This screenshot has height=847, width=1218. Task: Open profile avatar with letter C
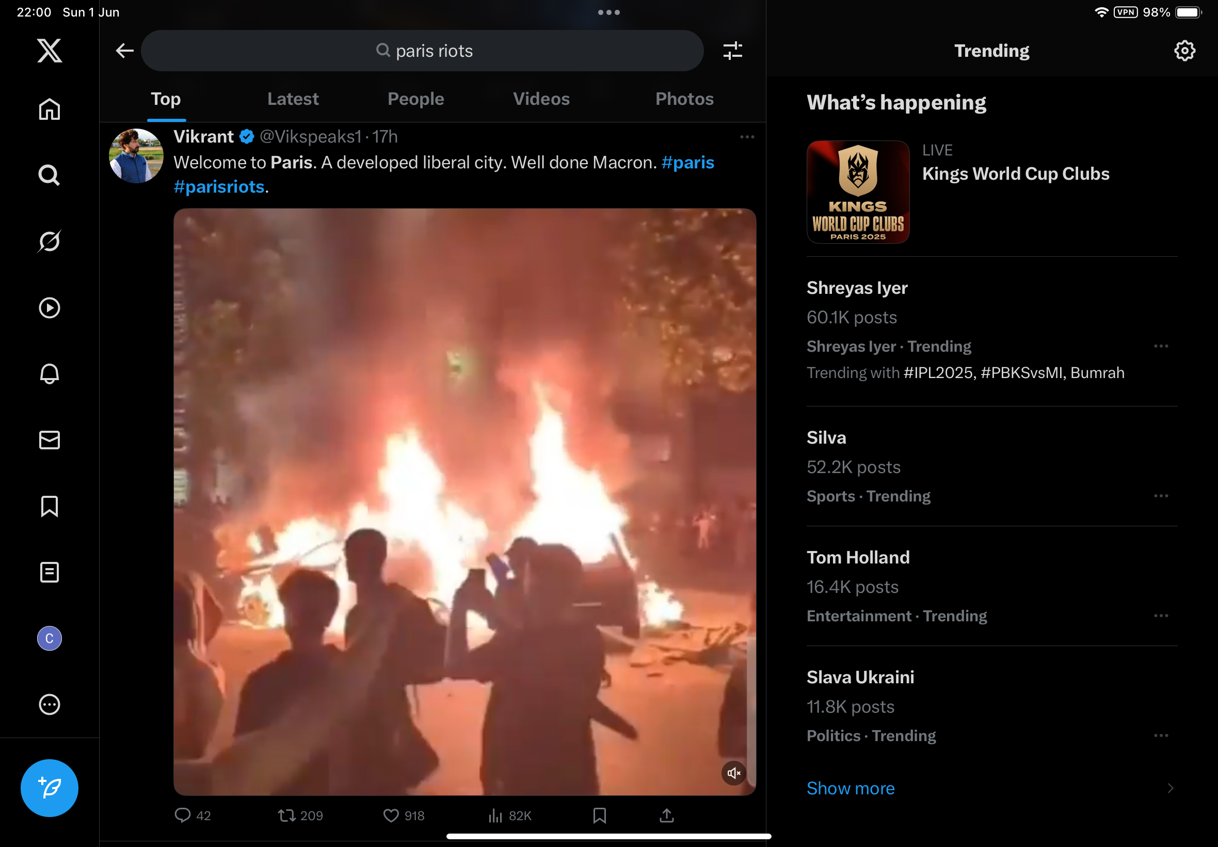tap(50, 638)
